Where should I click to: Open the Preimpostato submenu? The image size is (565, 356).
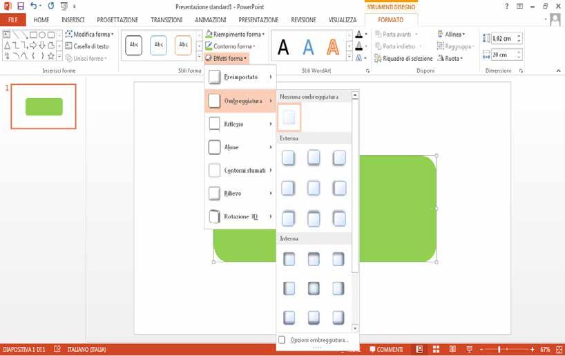click(240, 77)
